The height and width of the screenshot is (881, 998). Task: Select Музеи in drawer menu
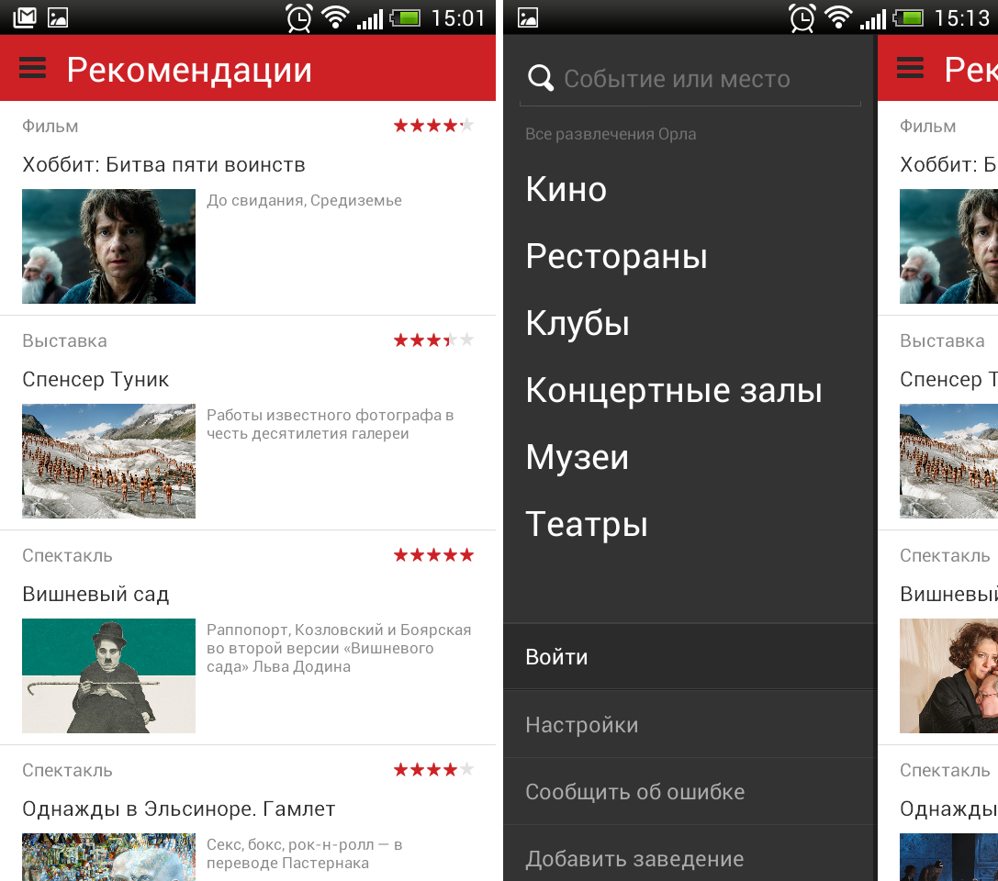(577, 457)
